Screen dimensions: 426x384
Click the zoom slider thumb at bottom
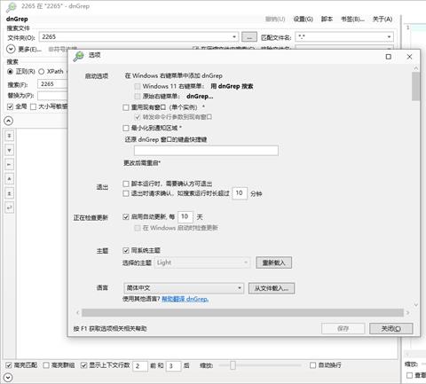click(x=233, y=365)
